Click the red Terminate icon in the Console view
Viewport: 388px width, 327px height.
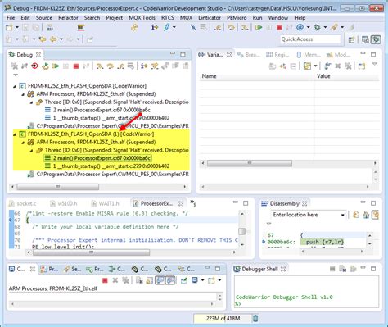105,280
